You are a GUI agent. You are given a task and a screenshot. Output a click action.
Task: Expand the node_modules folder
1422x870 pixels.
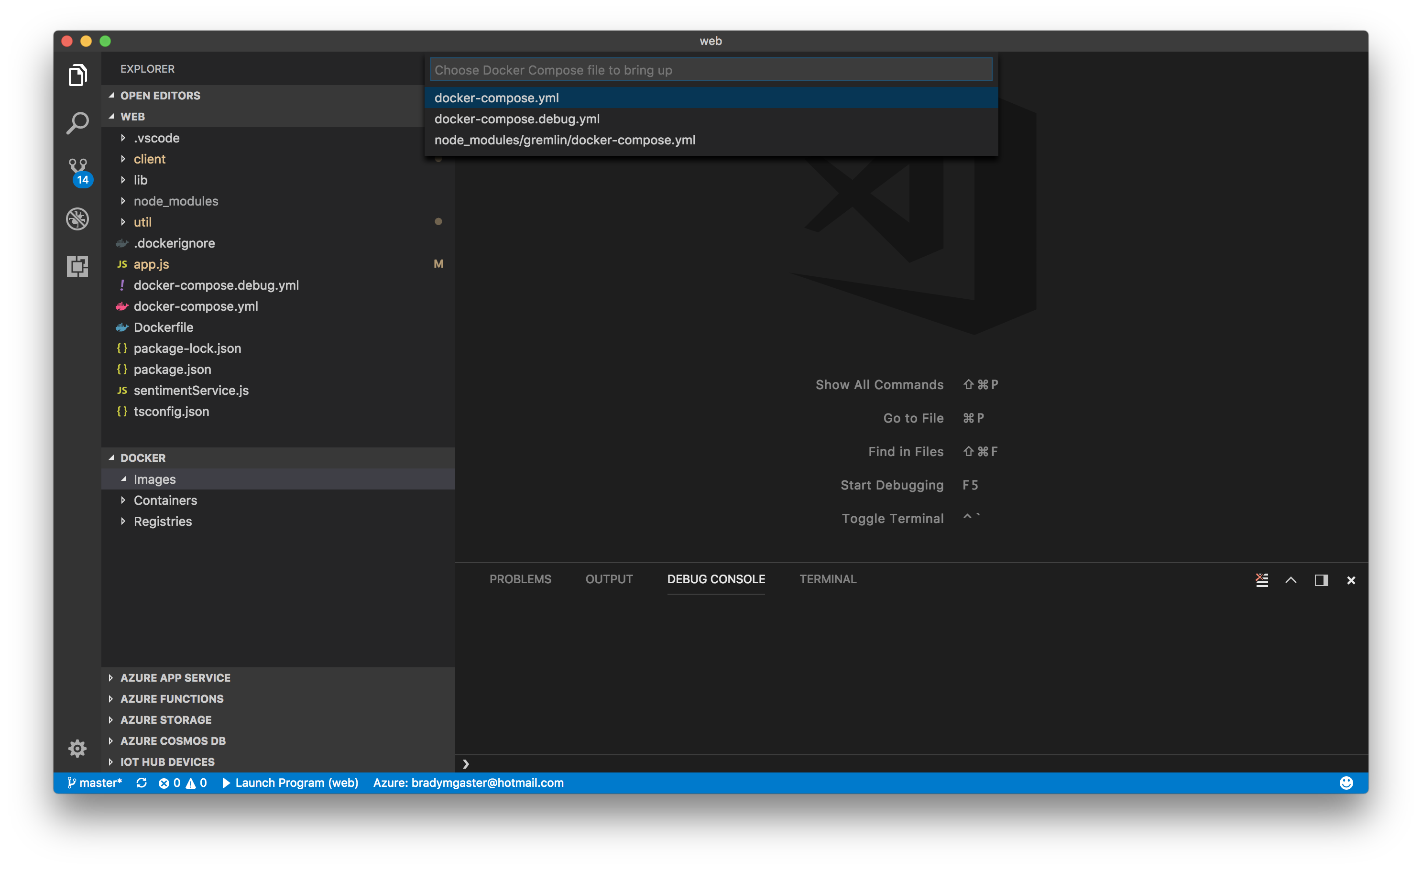click(x=176, y=201)
